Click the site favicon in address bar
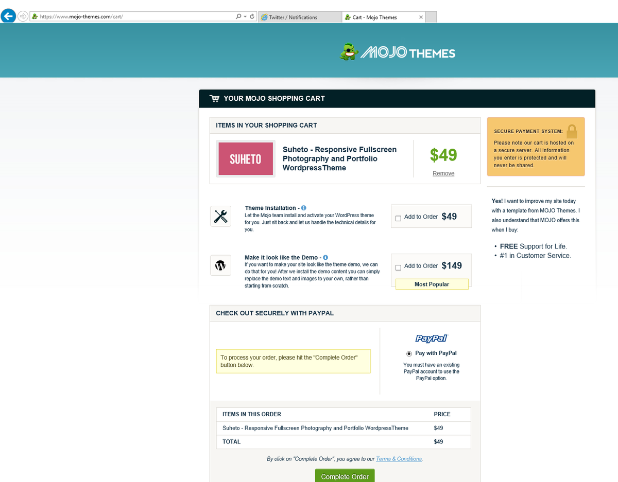The width and height of the screenshot is (618, 482). 35,16
